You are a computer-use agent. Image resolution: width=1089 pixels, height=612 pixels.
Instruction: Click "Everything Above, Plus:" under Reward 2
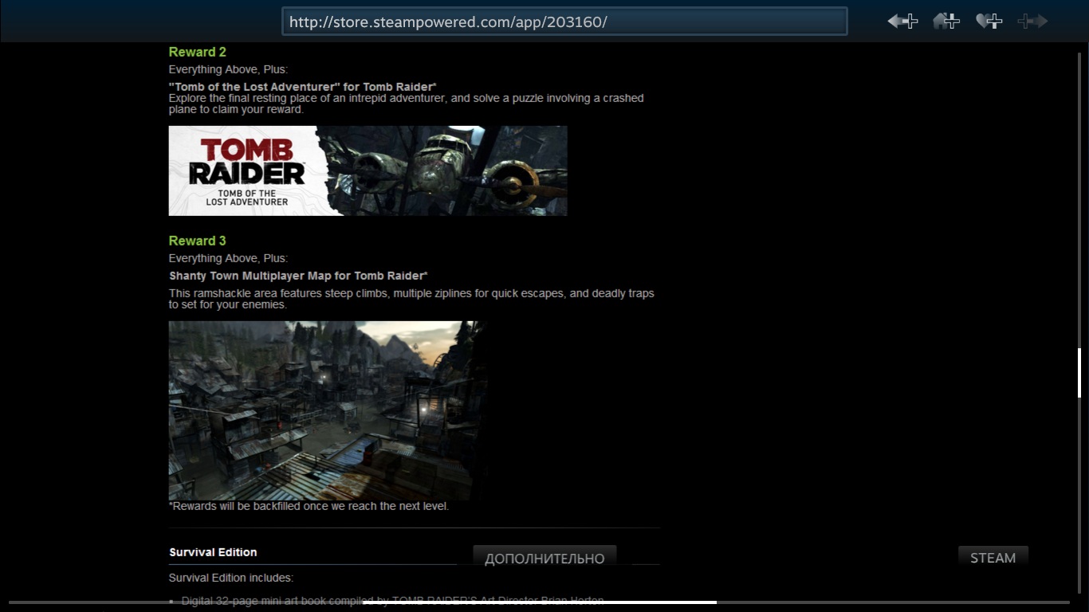point(228,69)
